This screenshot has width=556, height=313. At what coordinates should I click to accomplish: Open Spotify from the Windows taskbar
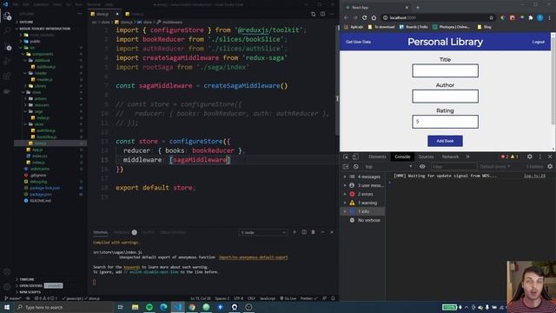click(149, 307)
